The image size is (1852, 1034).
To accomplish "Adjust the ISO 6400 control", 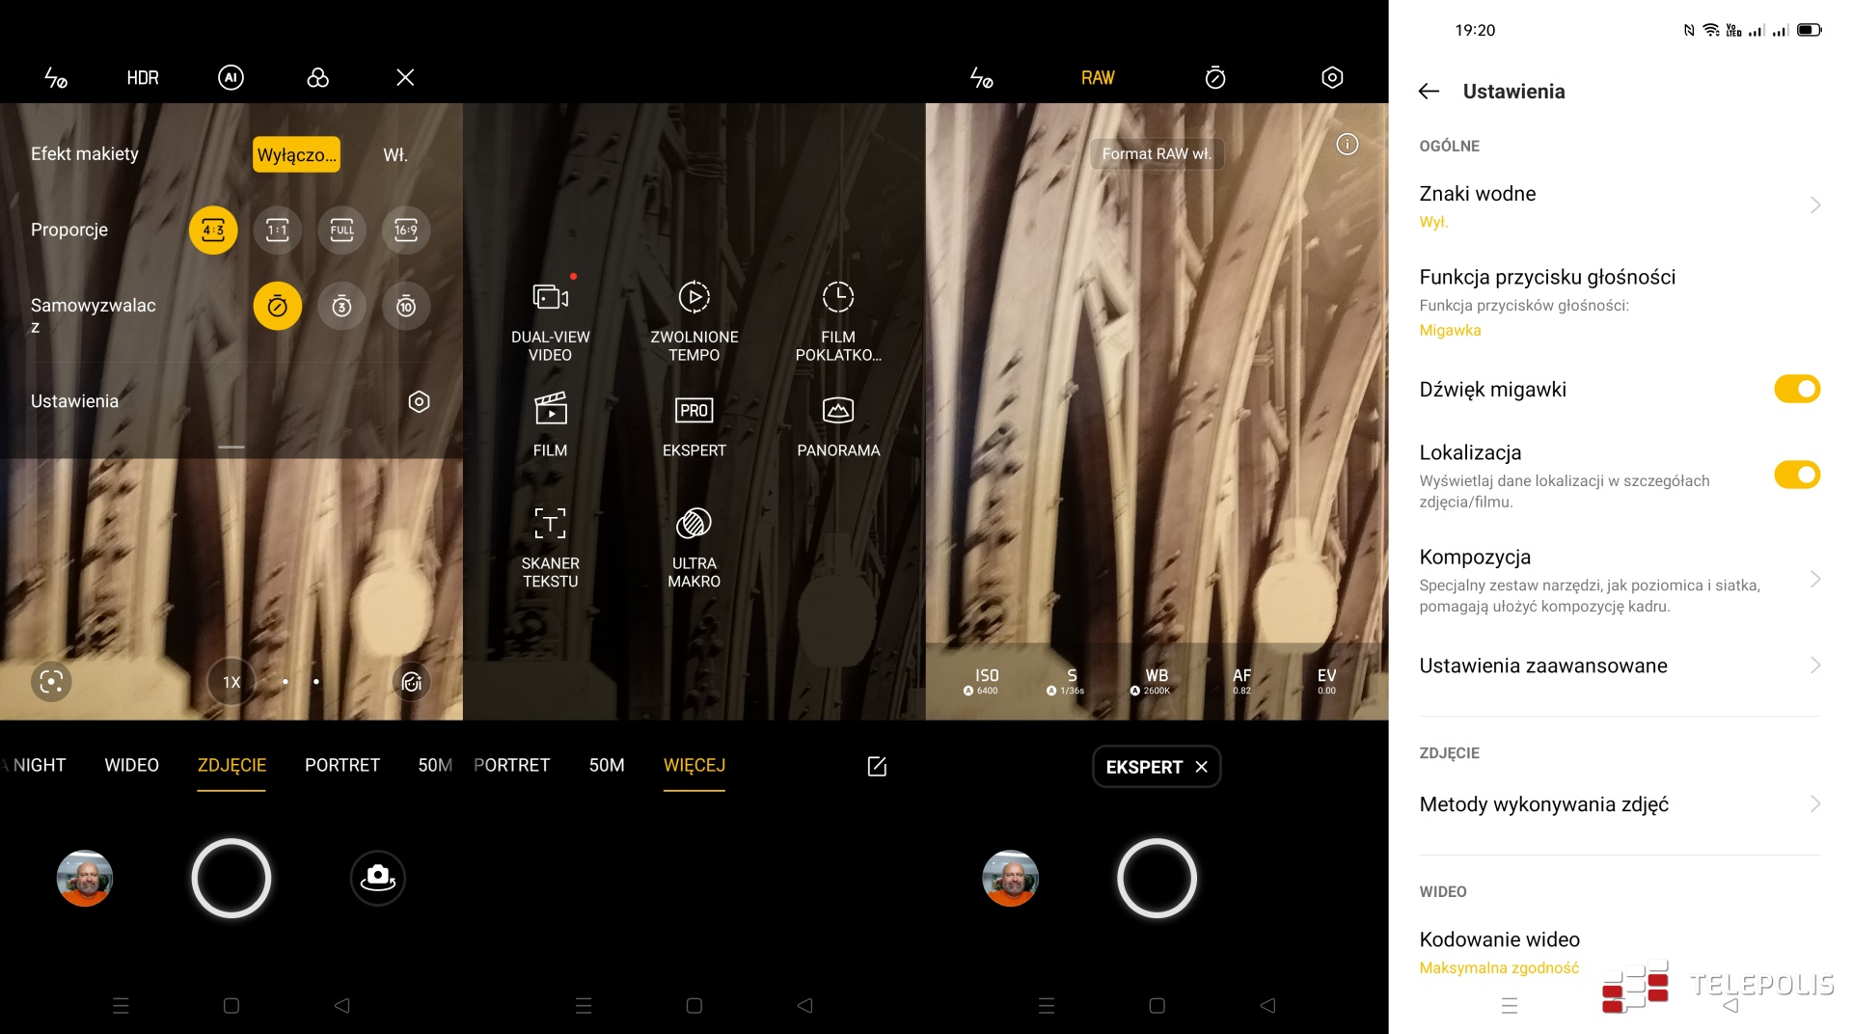I will (986, 681).
